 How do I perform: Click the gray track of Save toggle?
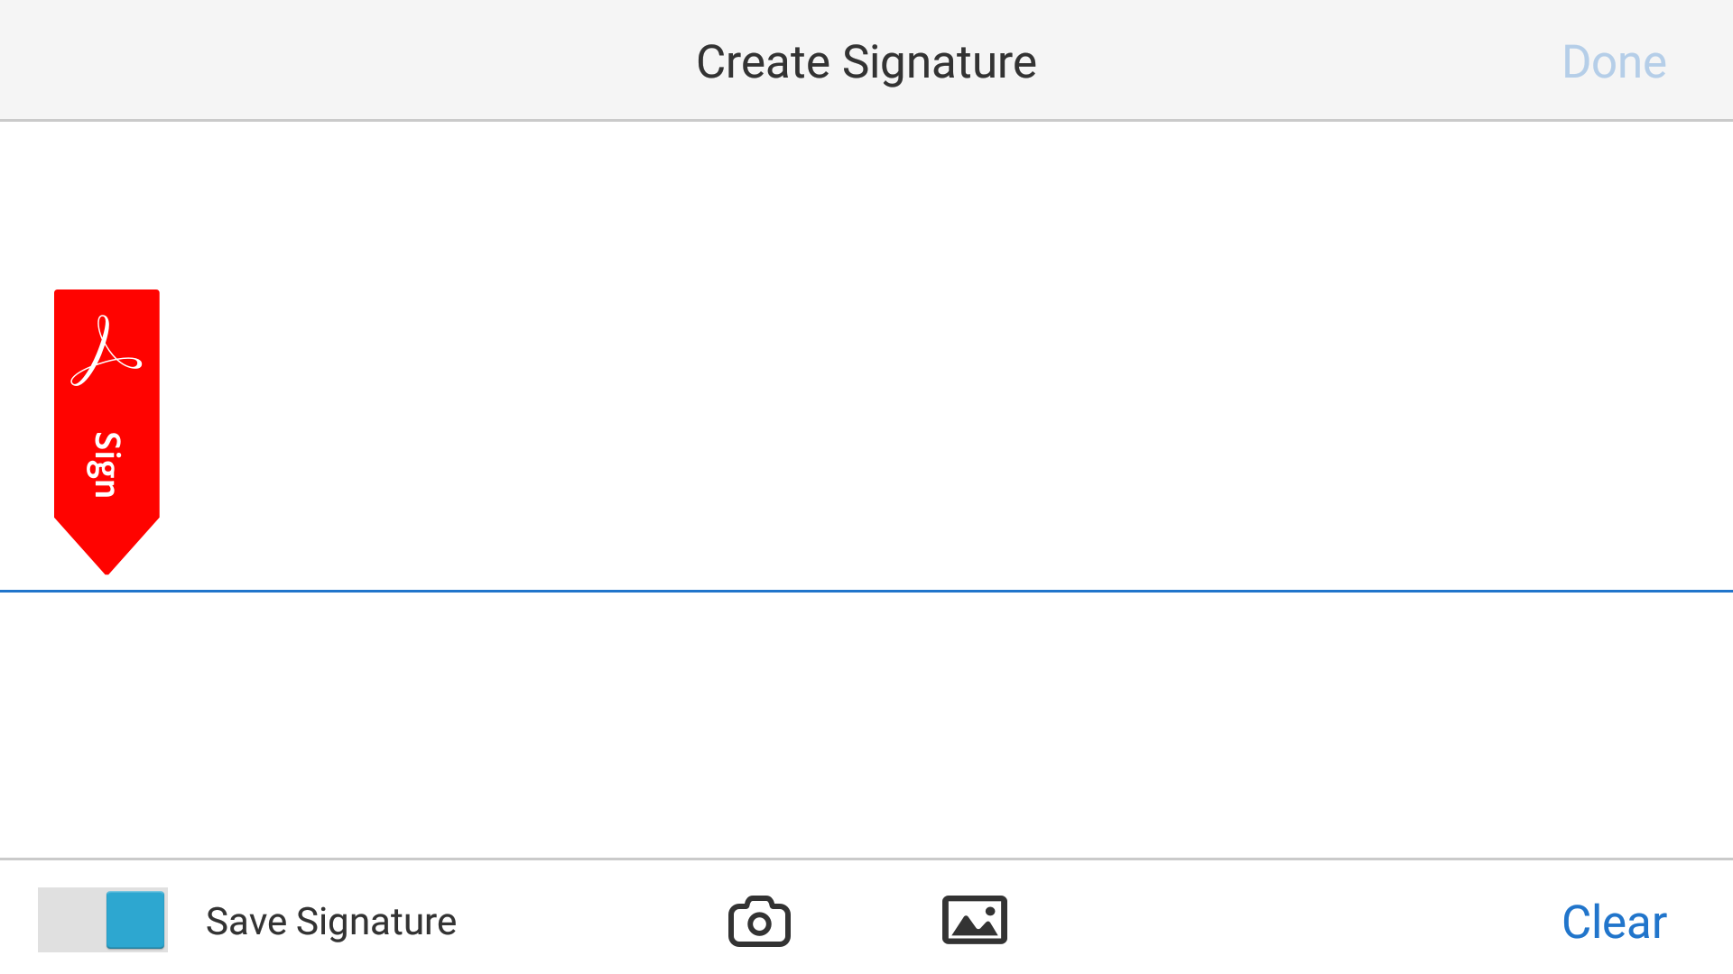point(70,920)
